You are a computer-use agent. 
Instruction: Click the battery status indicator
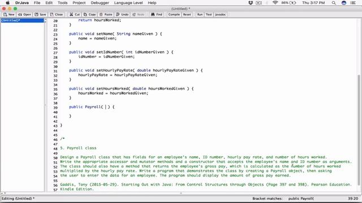(288, 3)
